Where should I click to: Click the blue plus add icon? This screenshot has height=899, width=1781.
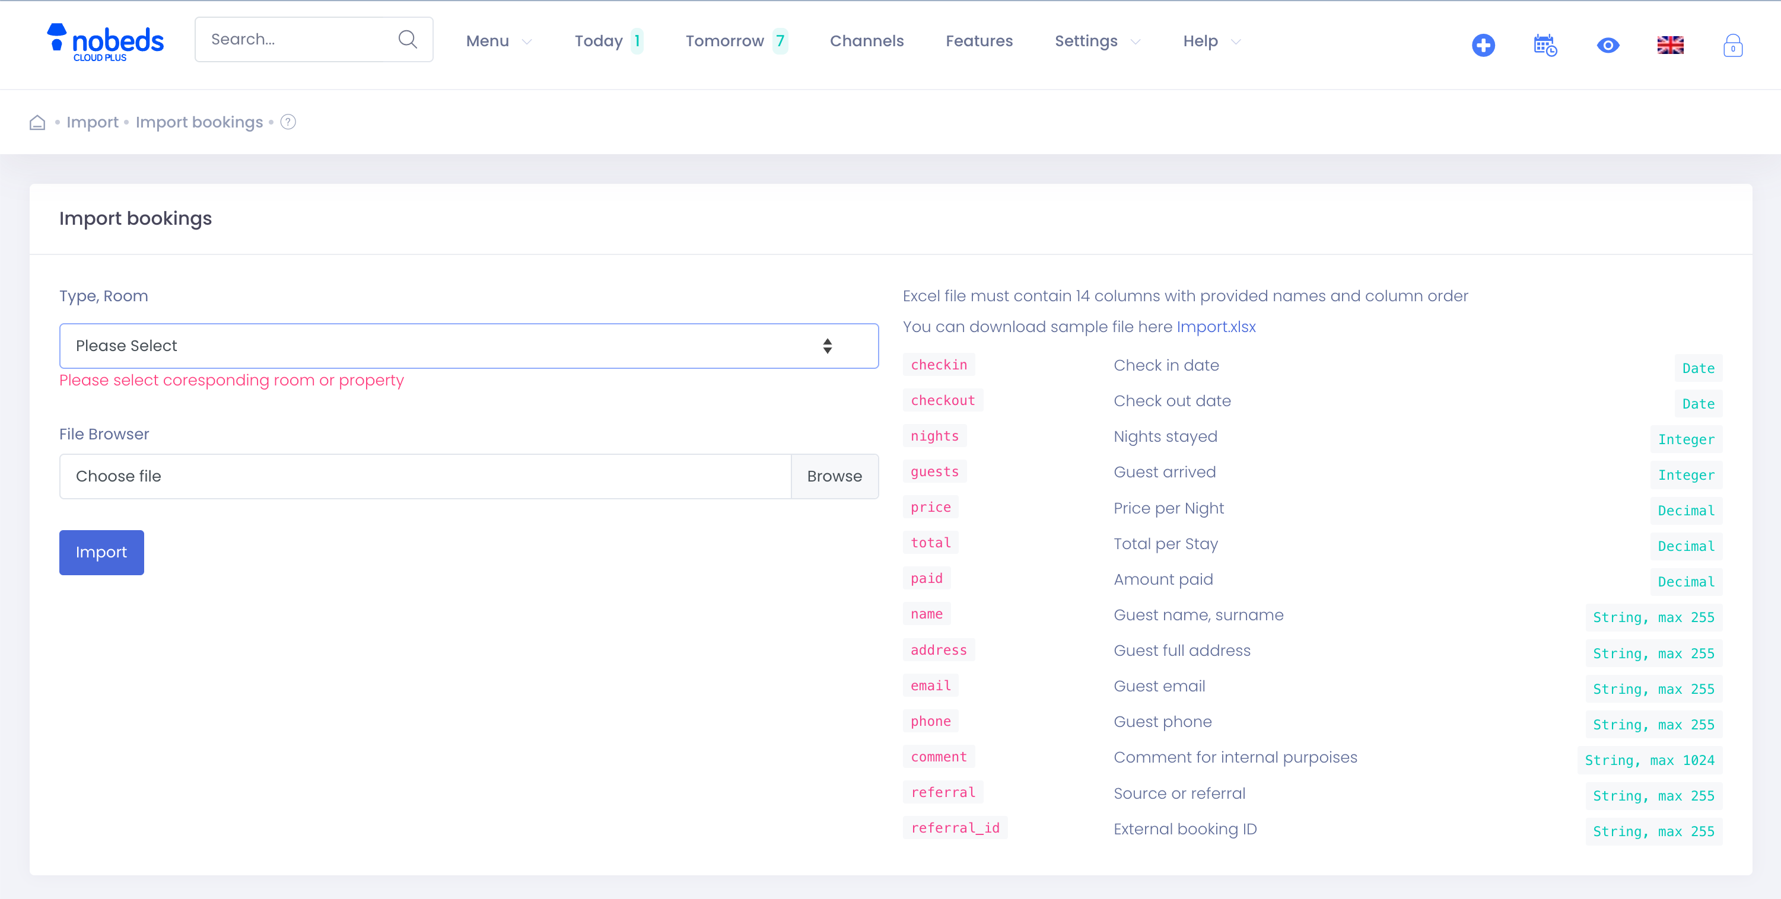pos(1483,46)
